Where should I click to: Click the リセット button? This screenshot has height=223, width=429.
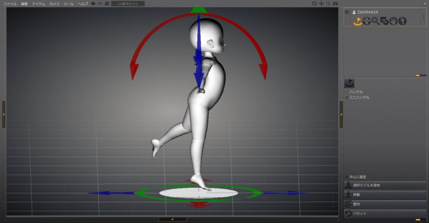click(x=385, y=214)
